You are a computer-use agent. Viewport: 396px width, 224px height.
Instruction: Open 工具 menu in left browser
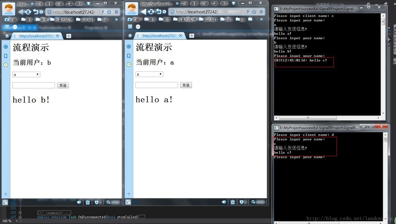click(x=69, y=4)
